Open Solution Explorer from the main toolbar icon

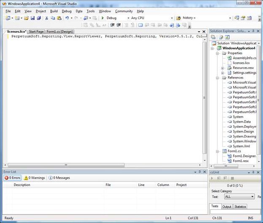tap(237, 18)
